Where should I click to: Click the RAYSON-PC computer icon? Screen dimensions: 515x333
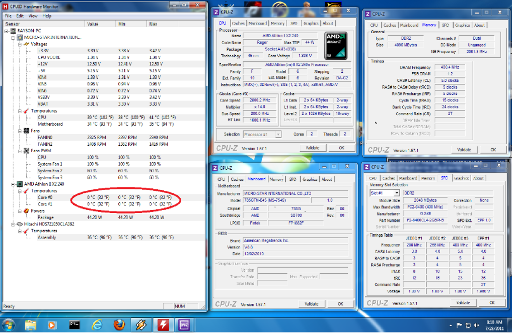(13, 31)
